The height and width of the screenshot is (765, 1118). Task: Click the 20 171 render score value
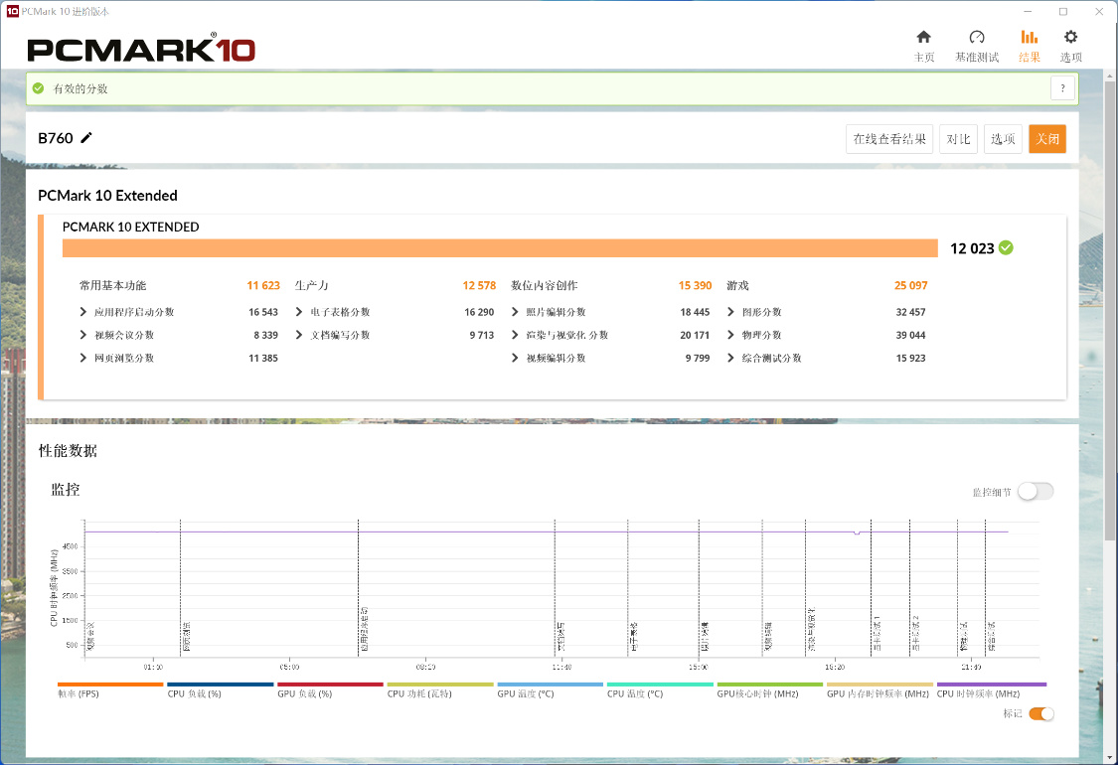point(695,335)
